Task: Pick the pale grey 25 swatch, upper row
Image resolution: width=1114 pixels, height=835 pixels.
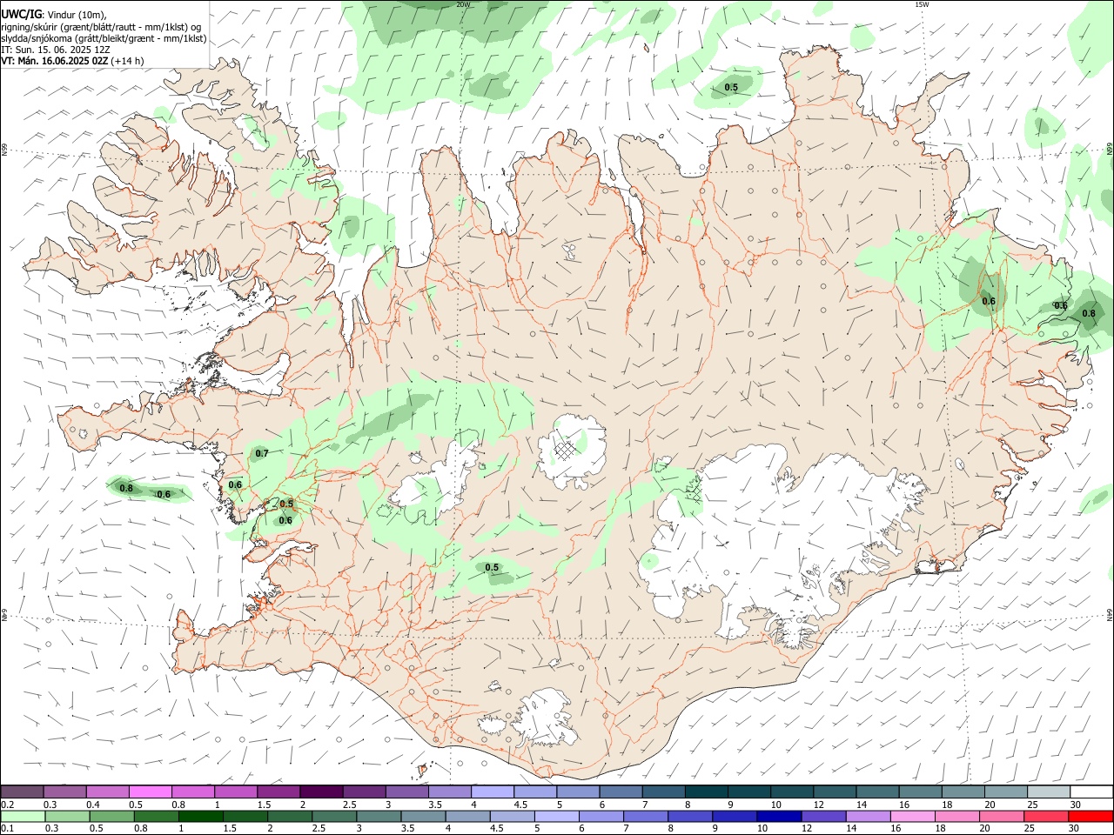Action: click(x=1048, y=792)
